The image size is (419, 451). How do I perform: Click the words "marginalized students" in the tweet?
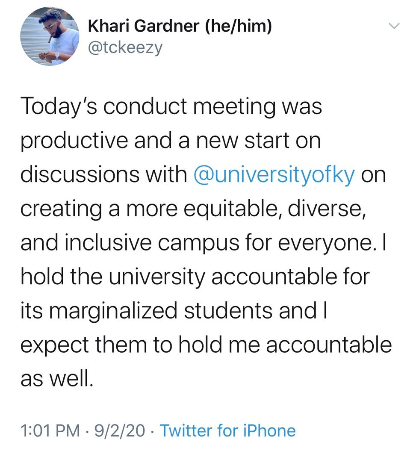pos(158,311)
